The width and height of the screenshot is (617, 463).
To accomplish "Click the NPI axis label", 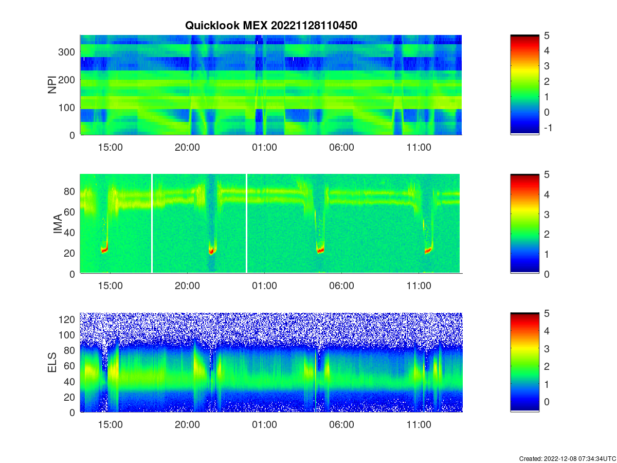I will click(52, 85).
